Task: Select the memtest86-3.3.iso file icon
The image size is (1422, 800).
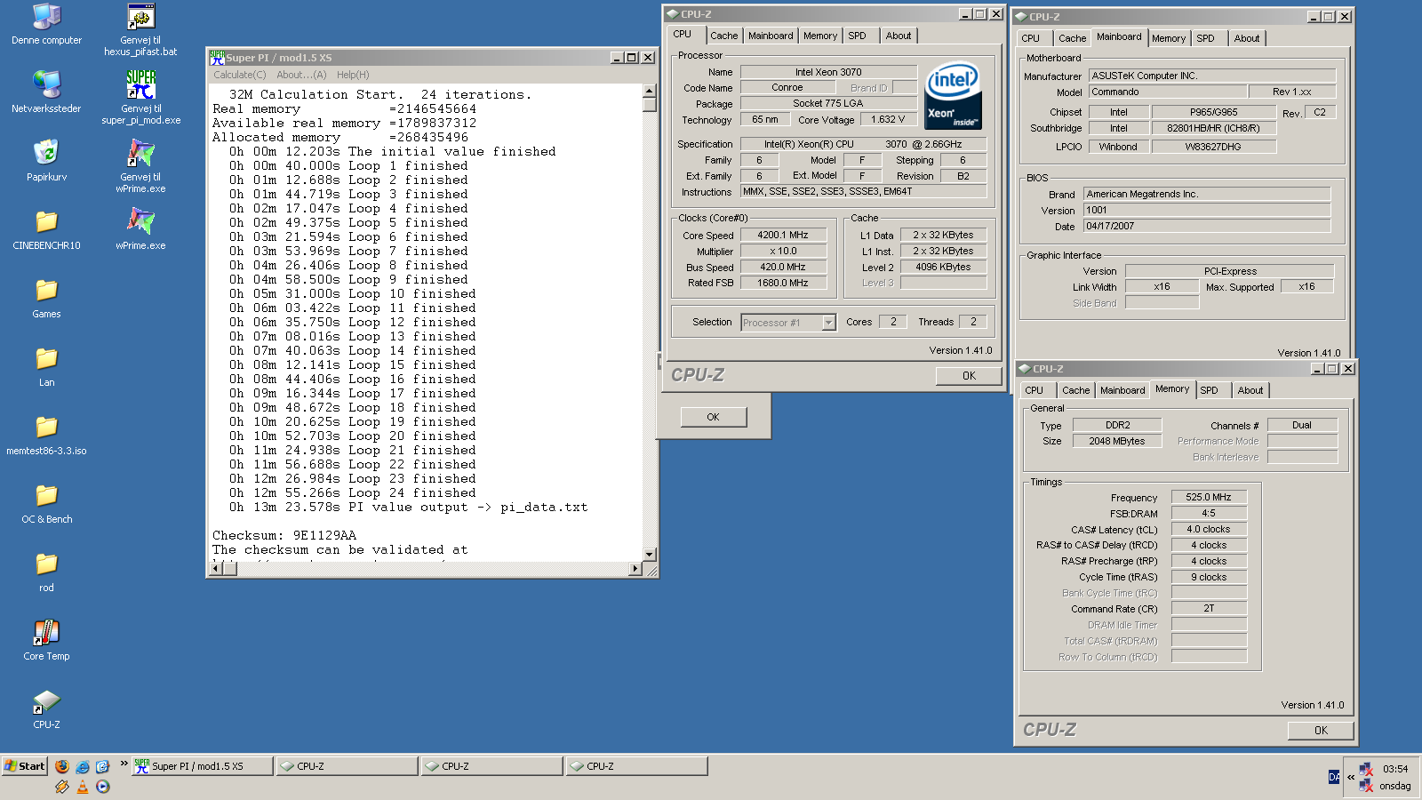Action: (46, 435)
